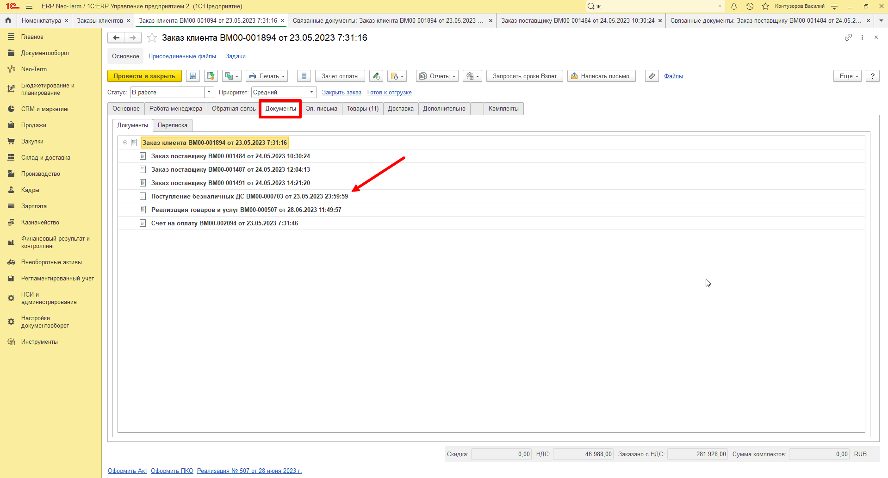Open the Статус dropdown

[209, 93]
